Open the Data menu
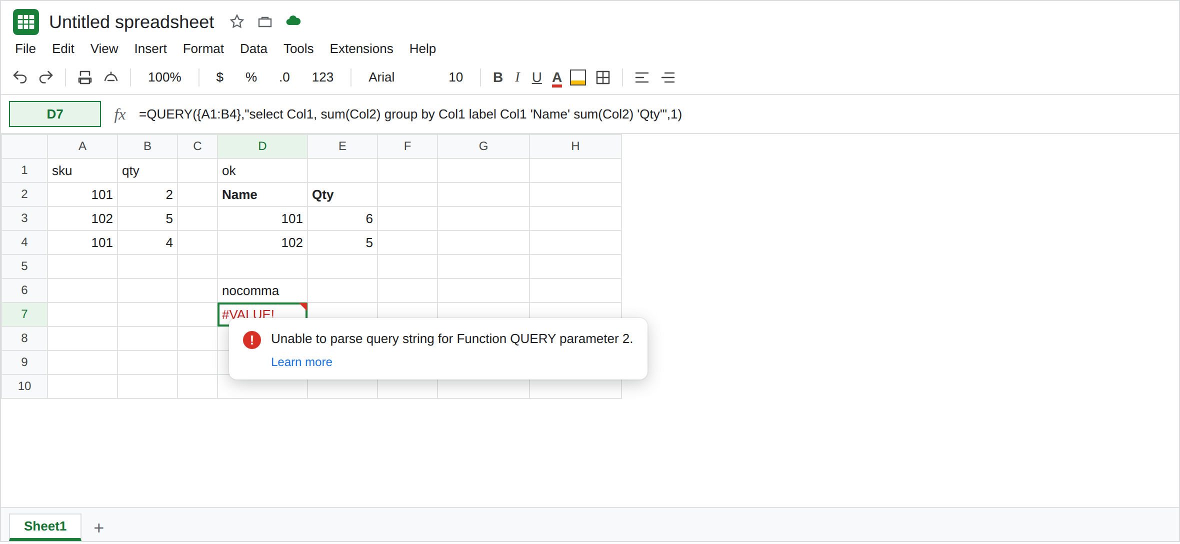This screenshot has width=1180, height=544. click(x=253, y=49)
